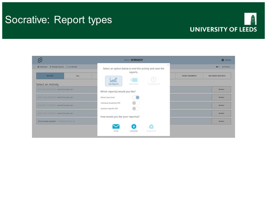The image size is (267, 200).
Task: Toggle off Whole Class Excel switch
Action: [136, 97]
